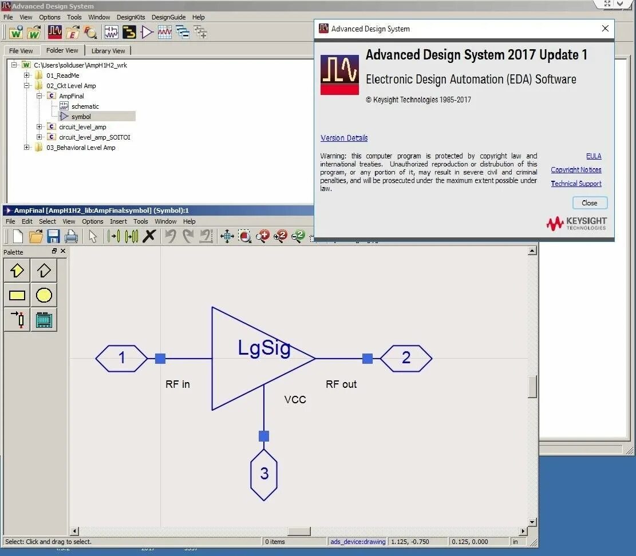Collapse the AmpH1H2_wrk workspace root node
The image size is (636, 556).
(x=14, y=65)
